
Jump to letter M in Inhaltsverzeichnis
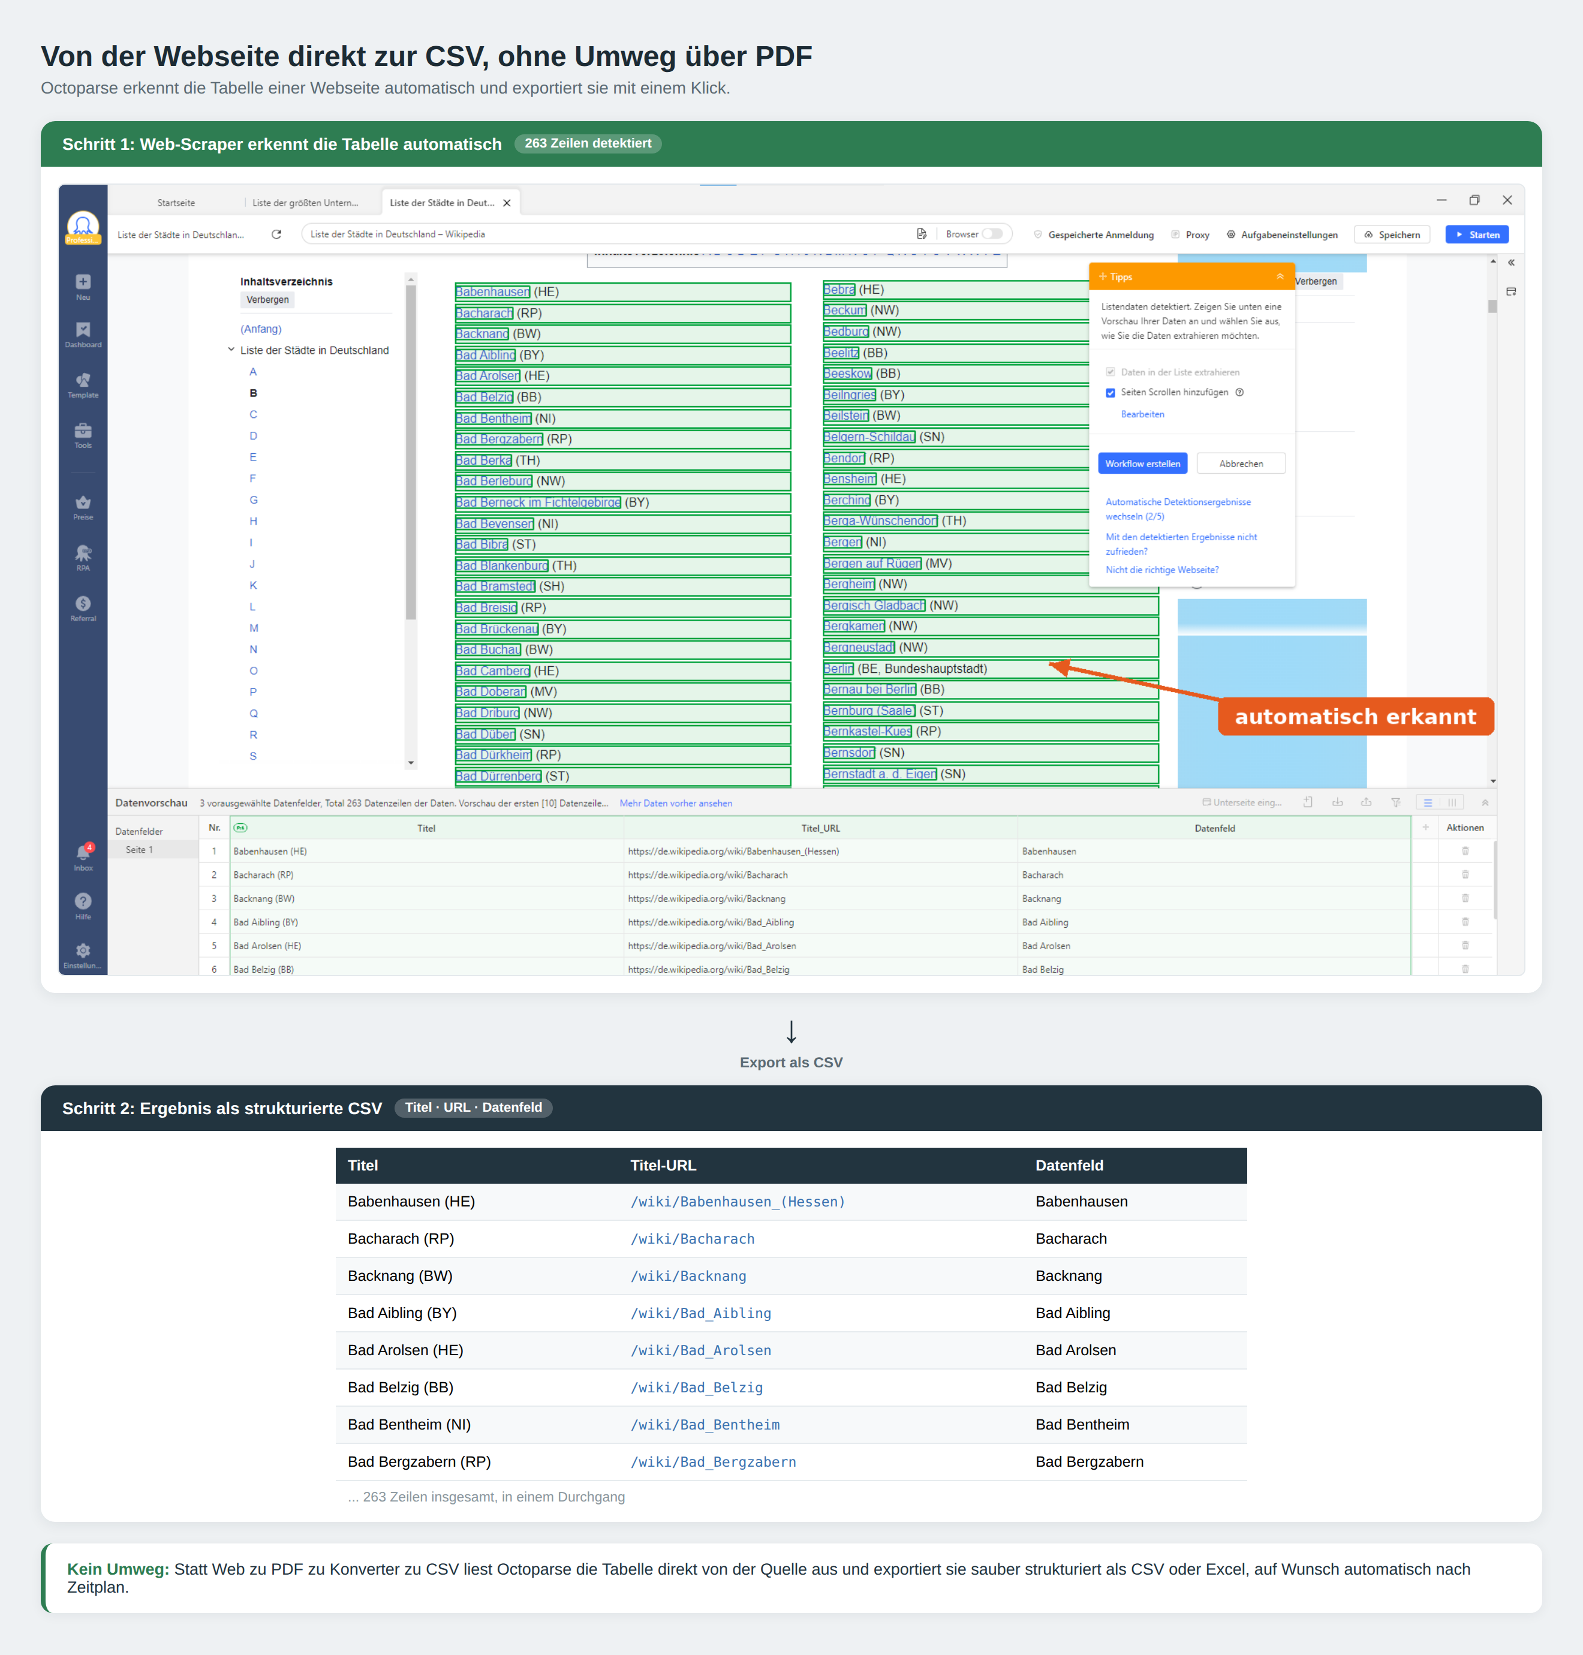tap(253, 628)
